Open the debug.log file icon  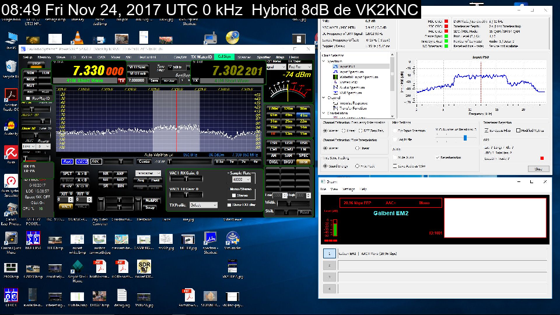[x=122, y=297]
